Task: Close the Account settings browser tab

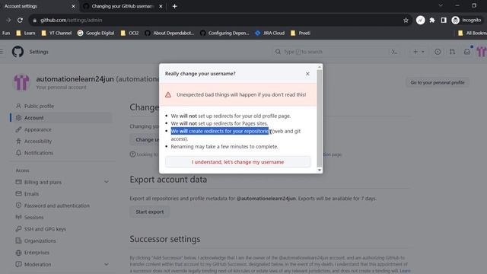Action: pos(73,6)
